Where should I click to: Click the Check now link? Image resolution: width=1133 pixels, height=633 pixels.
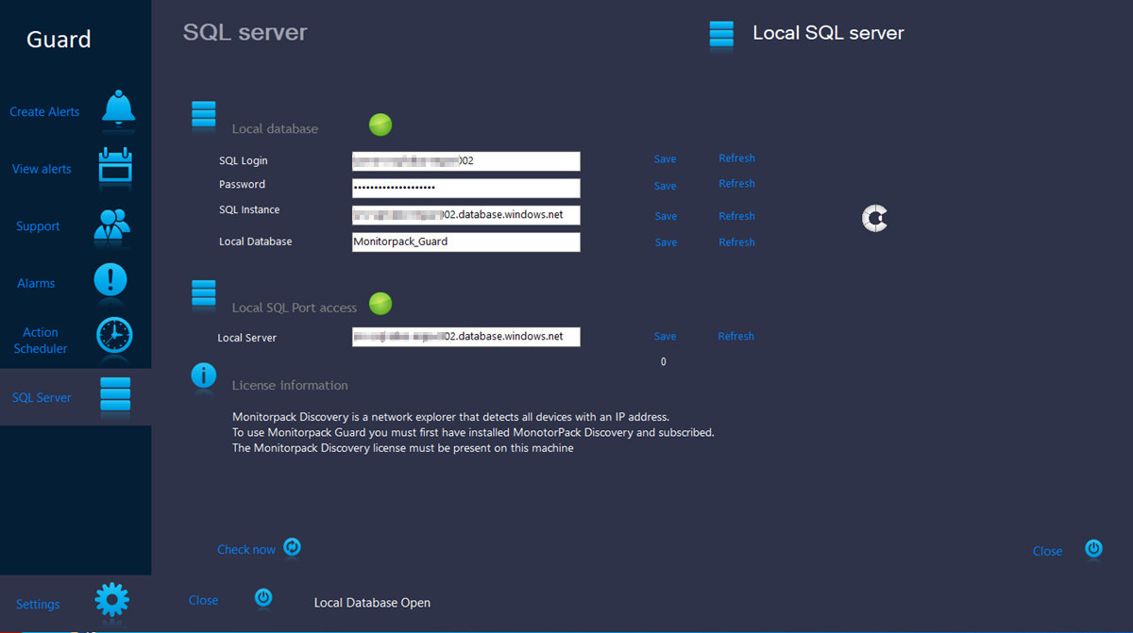pos(246,550)
